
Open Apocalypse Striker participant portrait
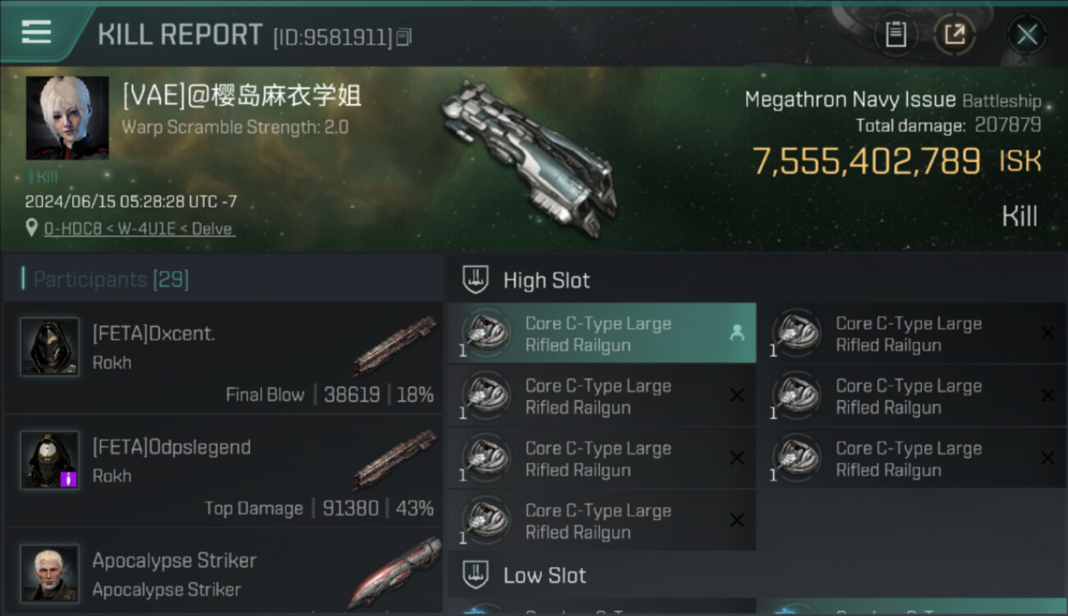50,573
